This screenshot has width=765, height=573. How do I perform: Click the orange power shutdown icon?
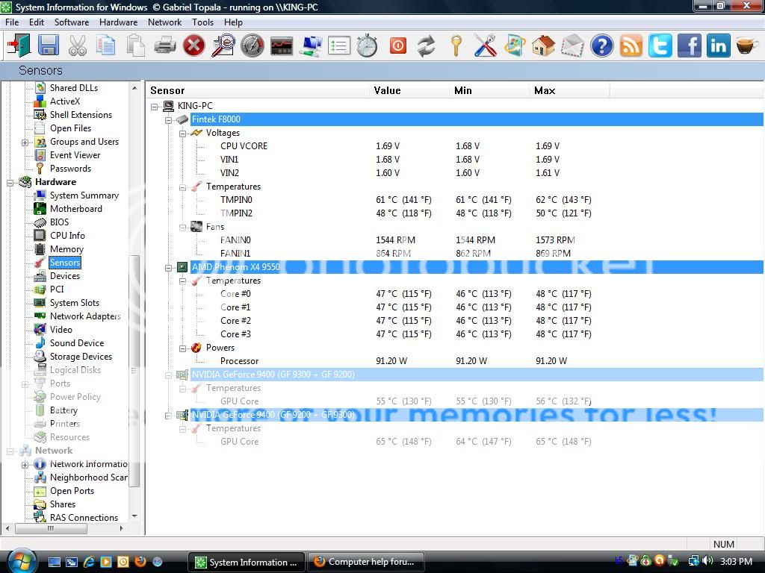tap(397, 46)
